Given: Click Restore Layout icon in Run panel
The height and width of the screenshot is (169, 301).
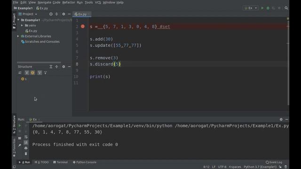Looking at the screenshot, I should tap(20, 138).
